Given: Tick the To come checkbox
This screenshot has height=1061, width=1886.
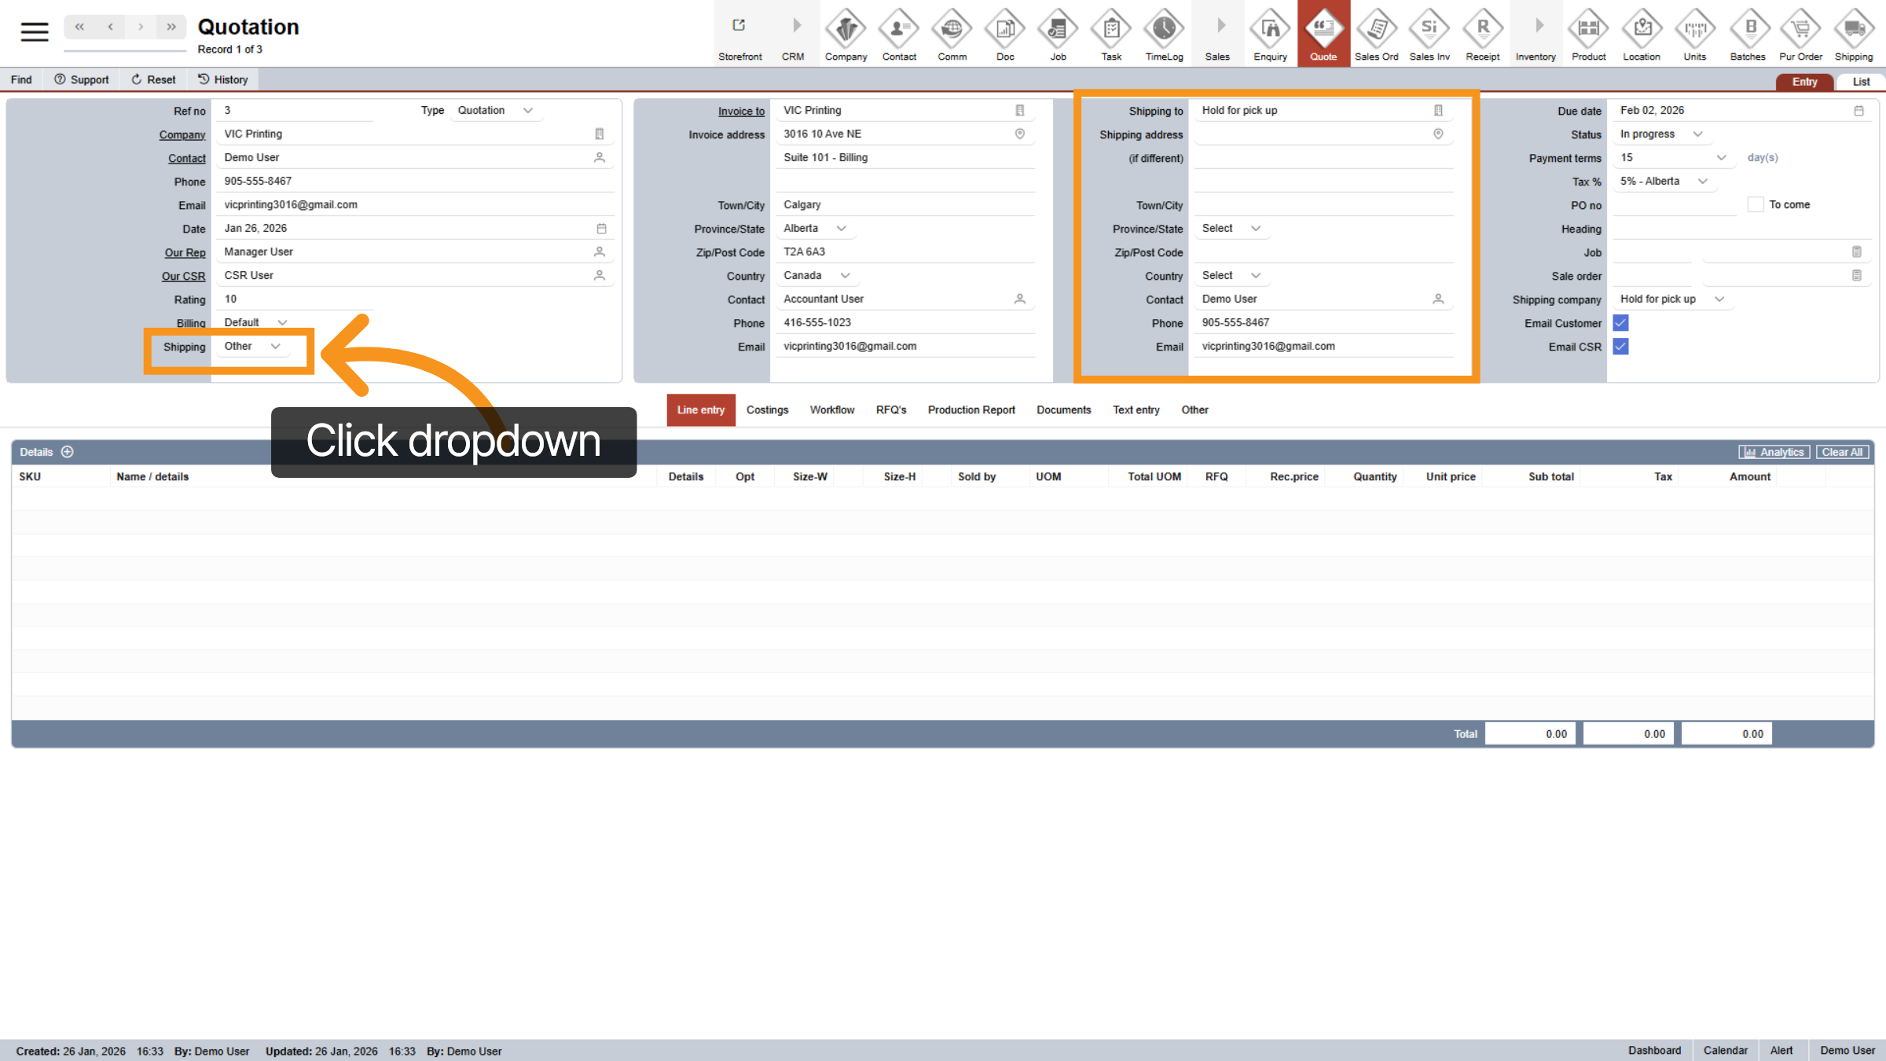Looking at the screenshot, I should (x=1756, y=205).
